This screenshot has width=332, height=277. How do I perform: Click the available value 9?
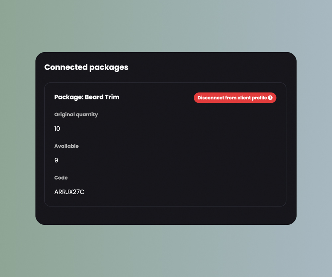56,160
